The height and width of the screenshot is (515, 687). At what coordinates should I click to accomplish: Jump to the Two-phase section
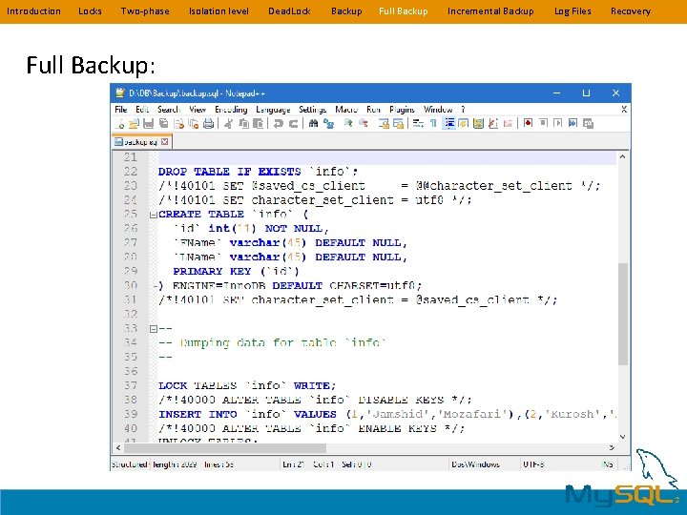pyautogui.click(x=145, y=10)
